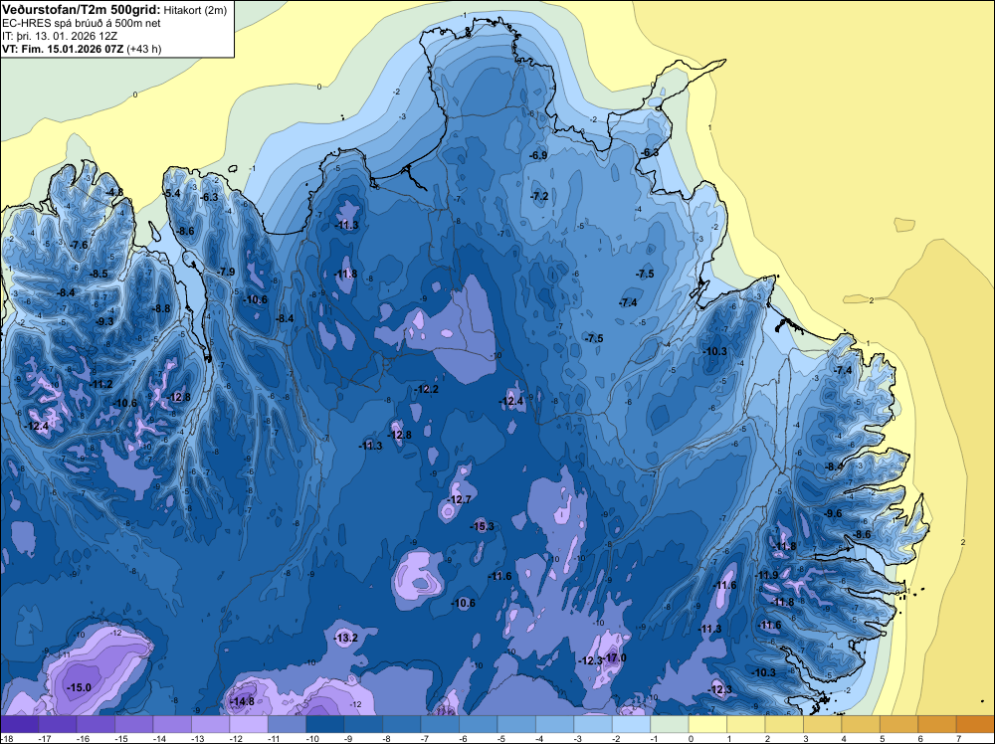Image resolution: width=995 pixels, height=744 pixels.
Task: Click the -18 label on colour scale
Action: [6, 739]
